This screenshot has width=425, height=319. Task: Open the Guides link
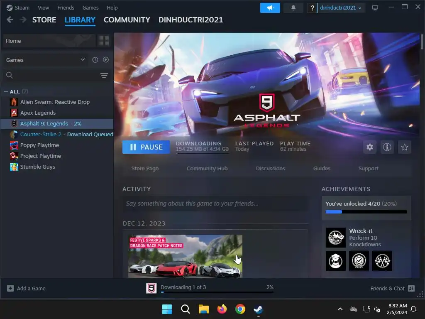coord(322,169)
